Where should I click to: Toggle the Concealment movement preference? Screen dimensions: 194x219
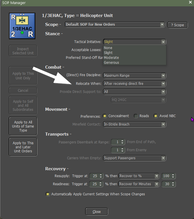[x=105, y=116]
